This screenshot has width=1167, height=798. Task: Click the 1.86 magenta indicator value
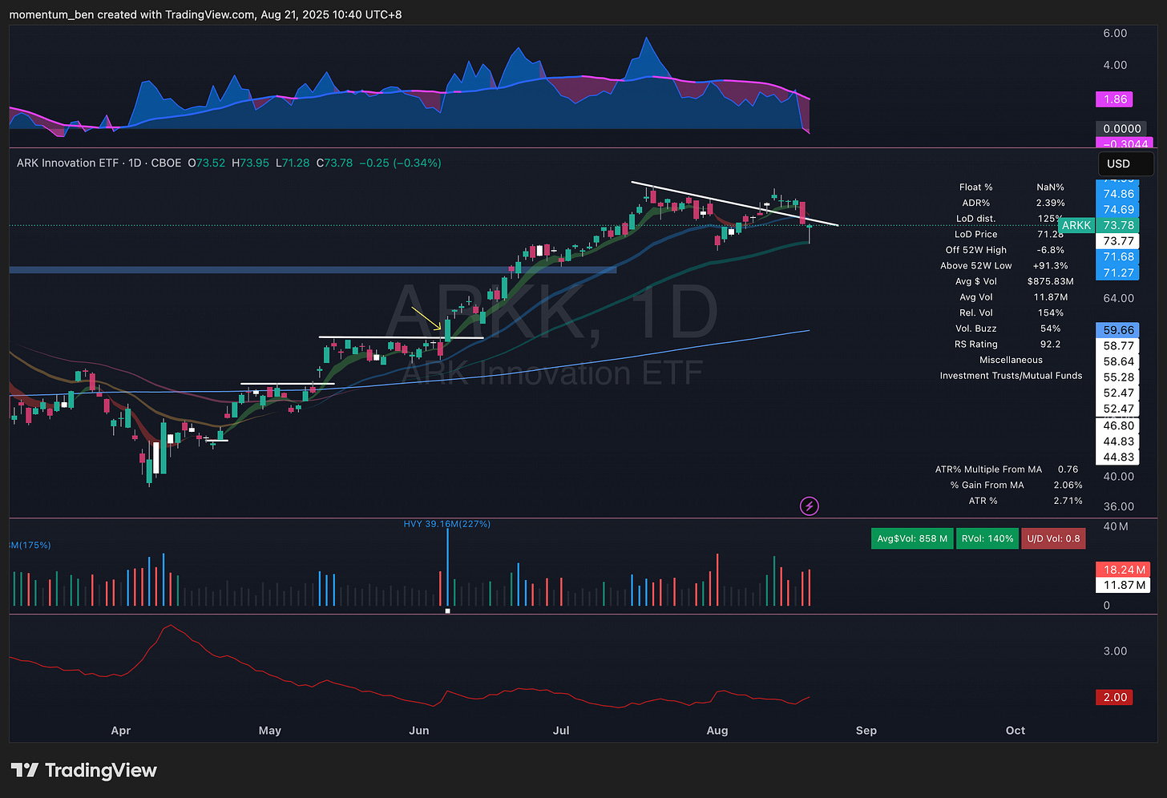coord(1115,99)
